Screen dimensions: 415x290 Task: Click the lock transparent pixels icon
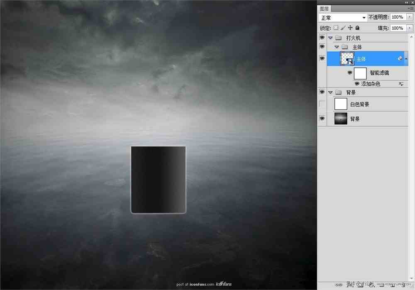click(336, 28)
